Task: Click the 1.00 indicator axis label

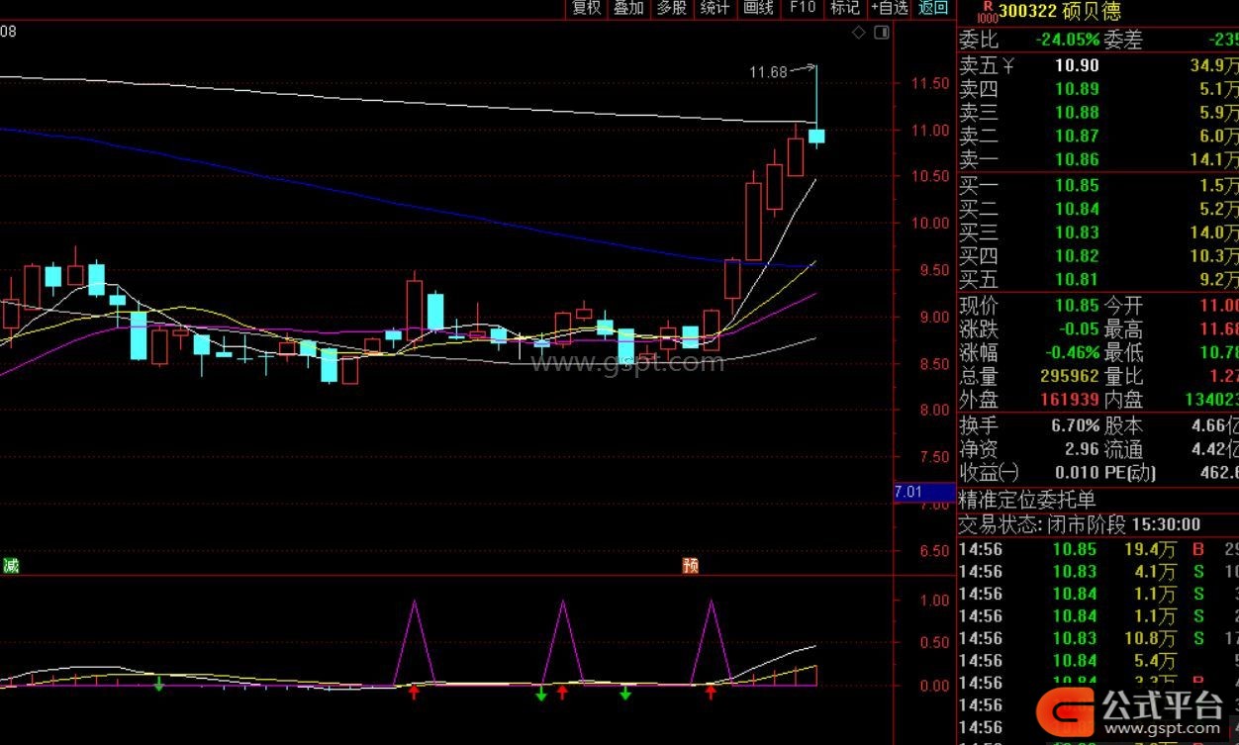Action: [x=935, y=600]
